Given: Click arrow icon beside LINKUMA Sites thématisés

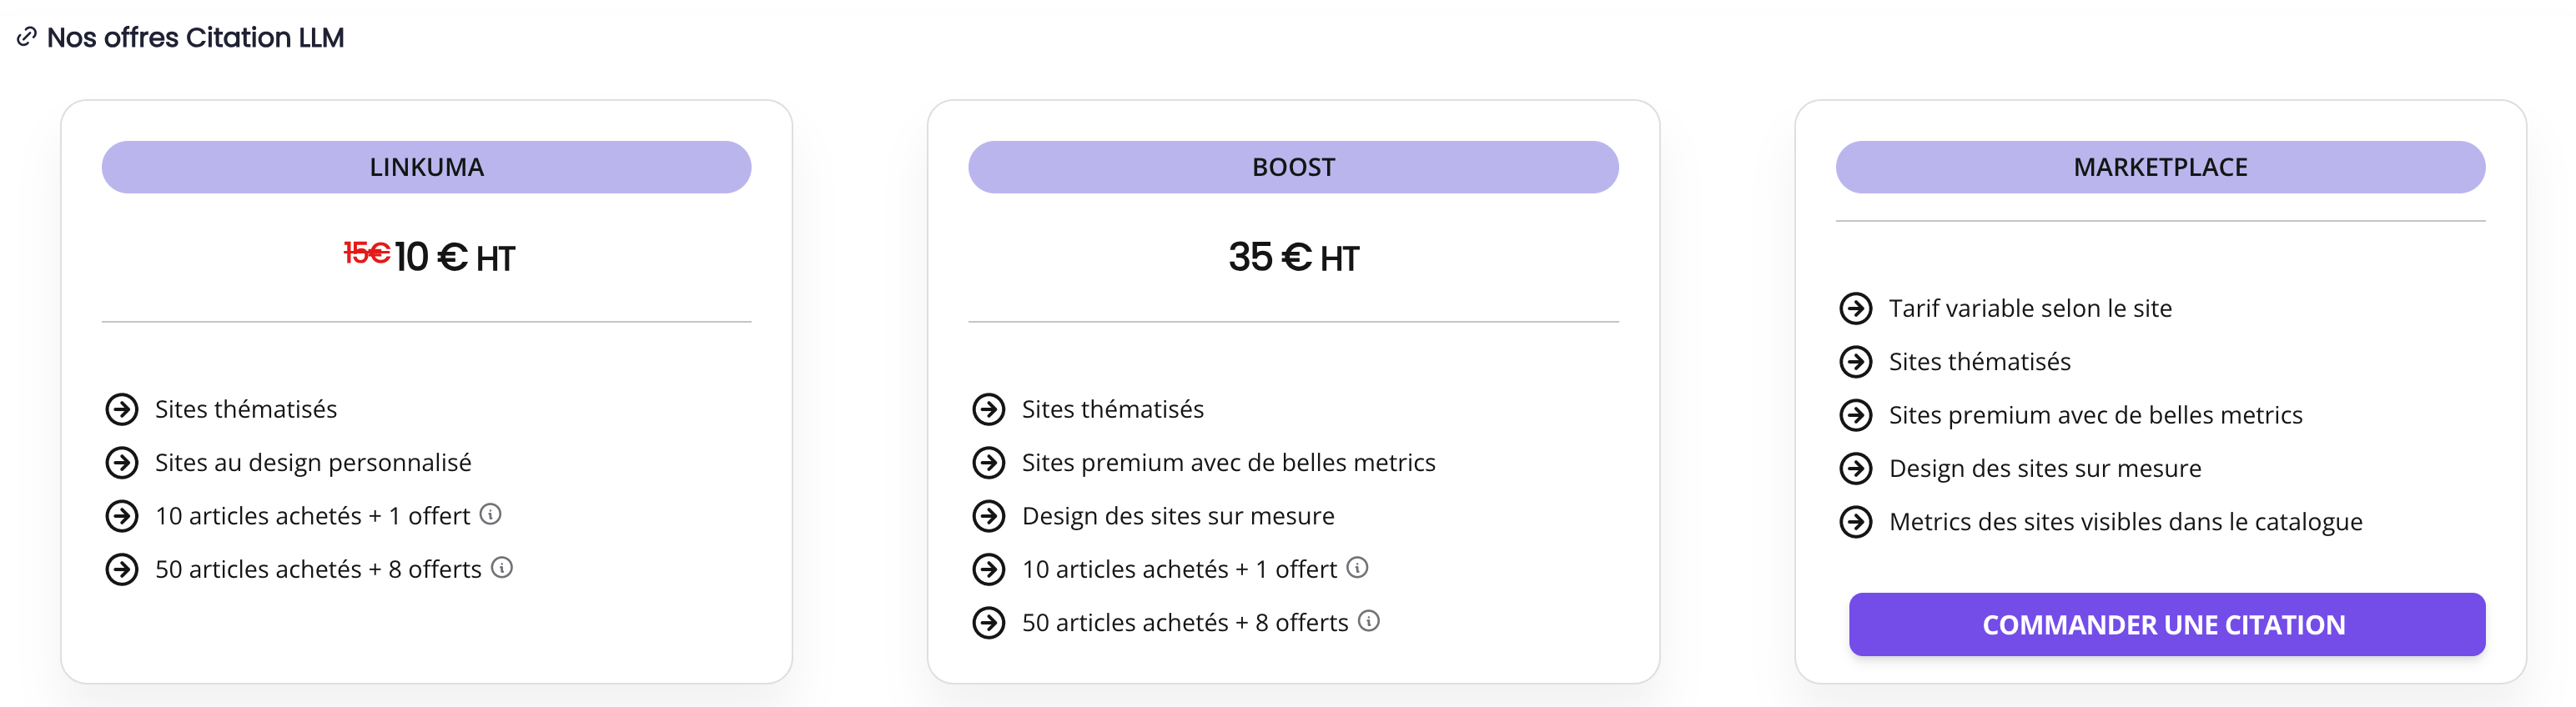Looking at the screenshot, I should (x=122, y=409).
